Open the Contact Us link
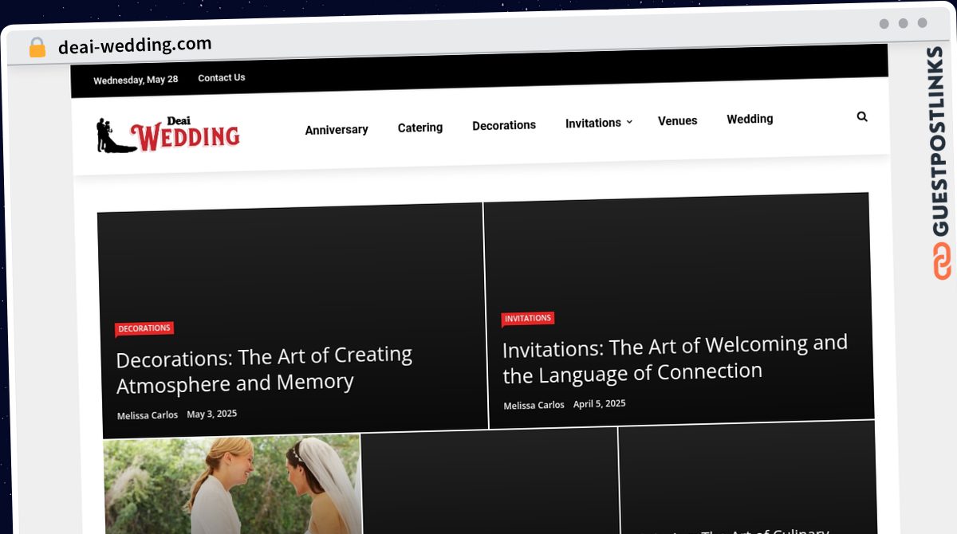The width and height of the screenshot is (957, 534). (222, 77)
